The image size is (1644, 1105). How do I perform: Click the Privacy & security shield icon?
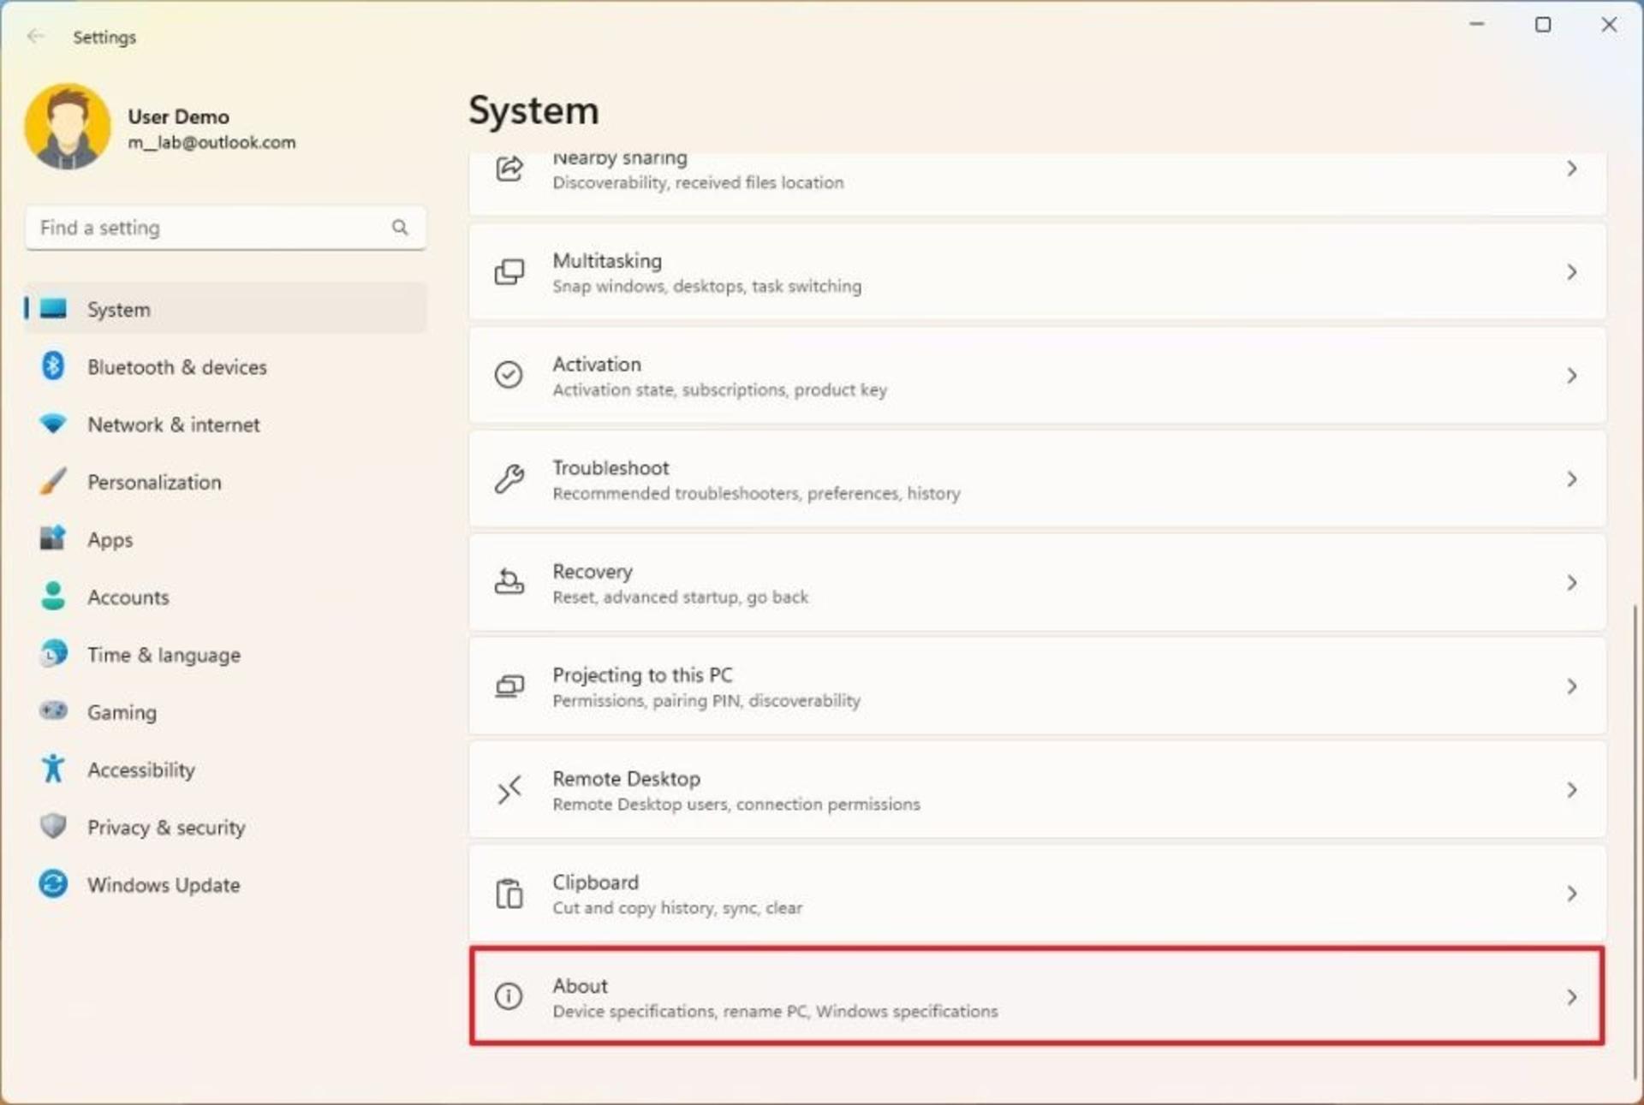click(x=53, y=826)
